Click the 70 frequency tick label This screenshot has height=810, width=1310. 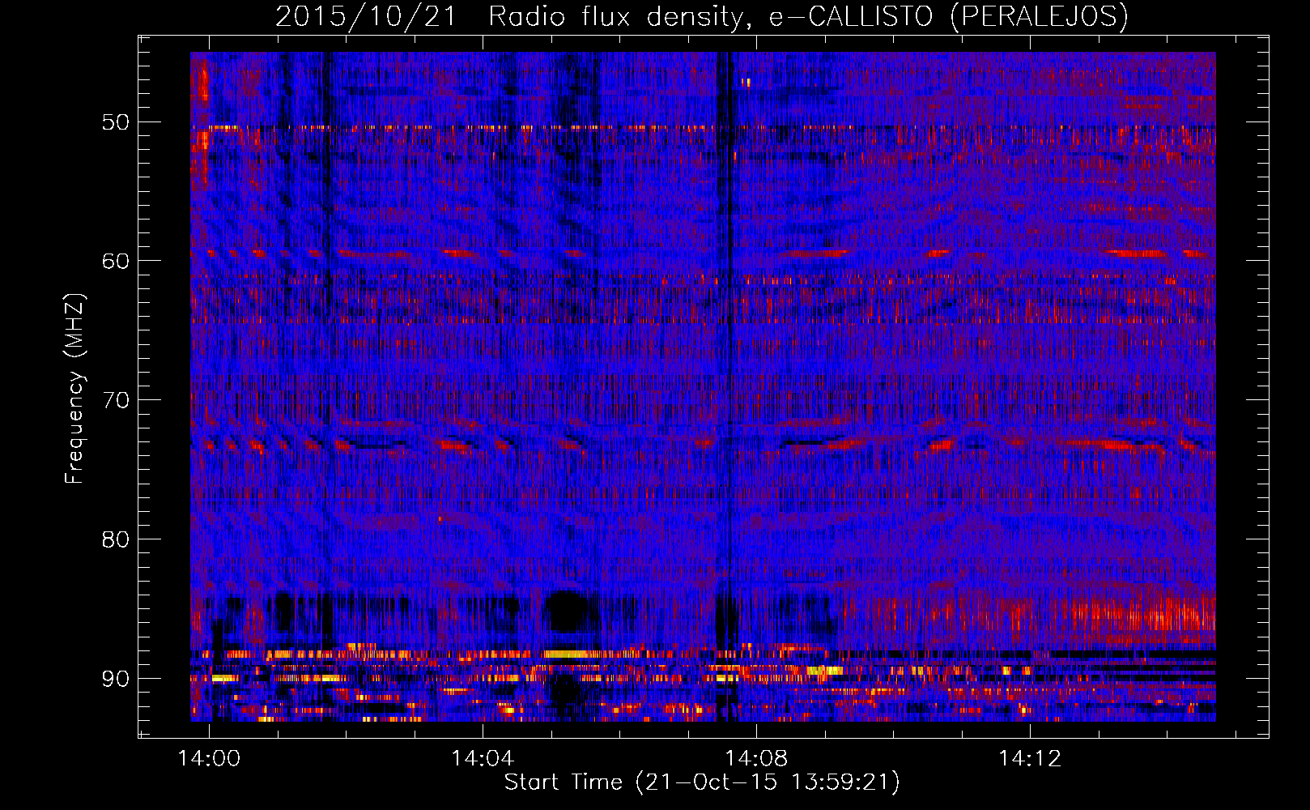pyautogui.click(x=115, y=400)
